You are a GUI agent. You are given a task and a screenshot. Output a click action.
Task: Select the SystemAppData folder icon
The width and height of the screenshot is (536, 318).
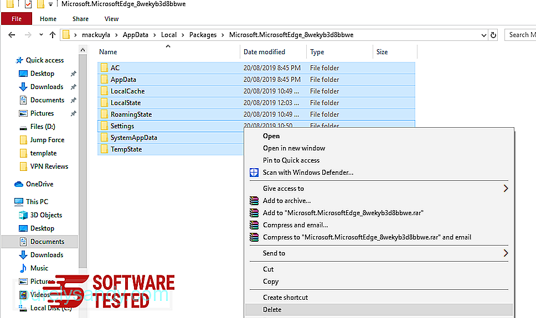[104, 137]
